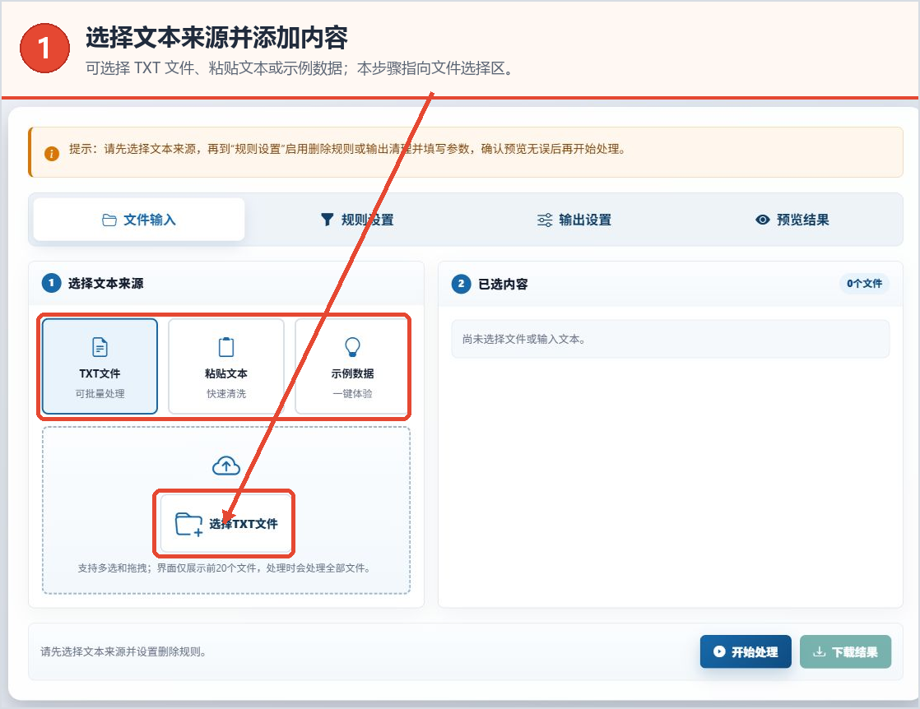Click the play icon inside 开始处理
The width and height of the screenshot is (920, 709).
coord(718,651)
